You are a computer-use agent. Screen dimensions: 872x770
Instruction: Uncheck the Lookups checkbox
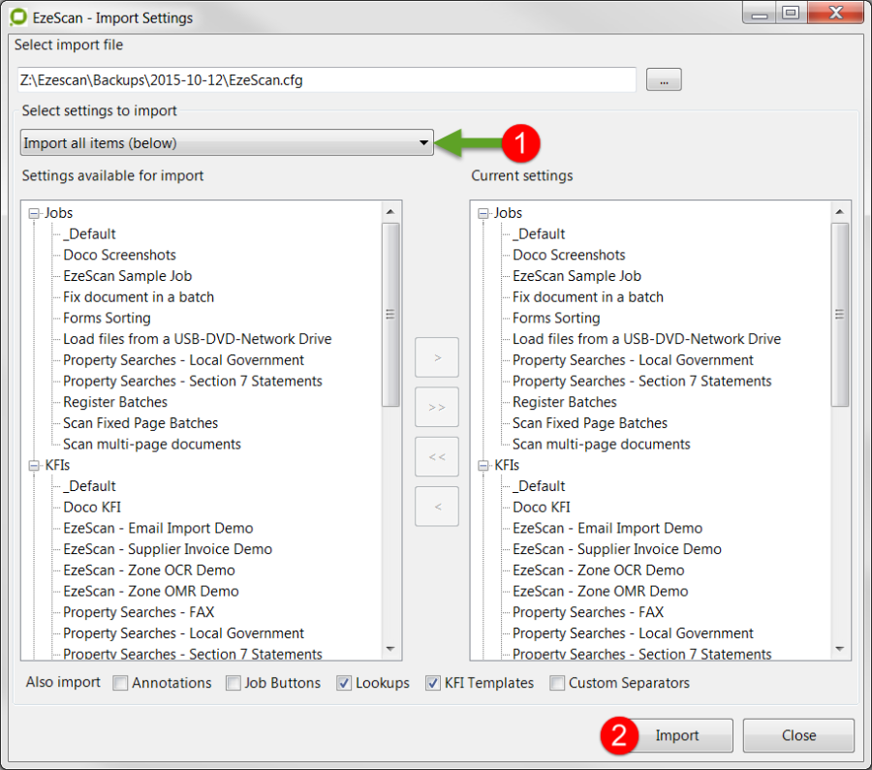344,684
